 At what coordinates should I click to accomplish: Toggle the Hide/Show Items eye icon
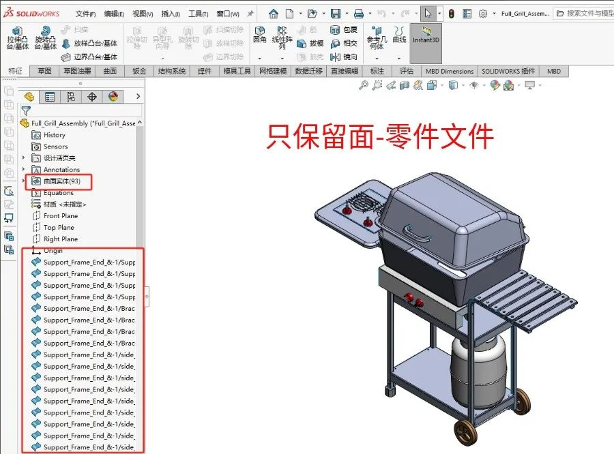point(473,85)
